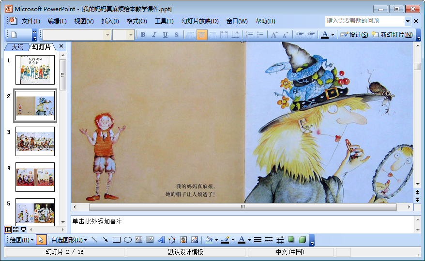The image size is (425, 261).
Task: Choose line style
Action: [x=258, y=240]
